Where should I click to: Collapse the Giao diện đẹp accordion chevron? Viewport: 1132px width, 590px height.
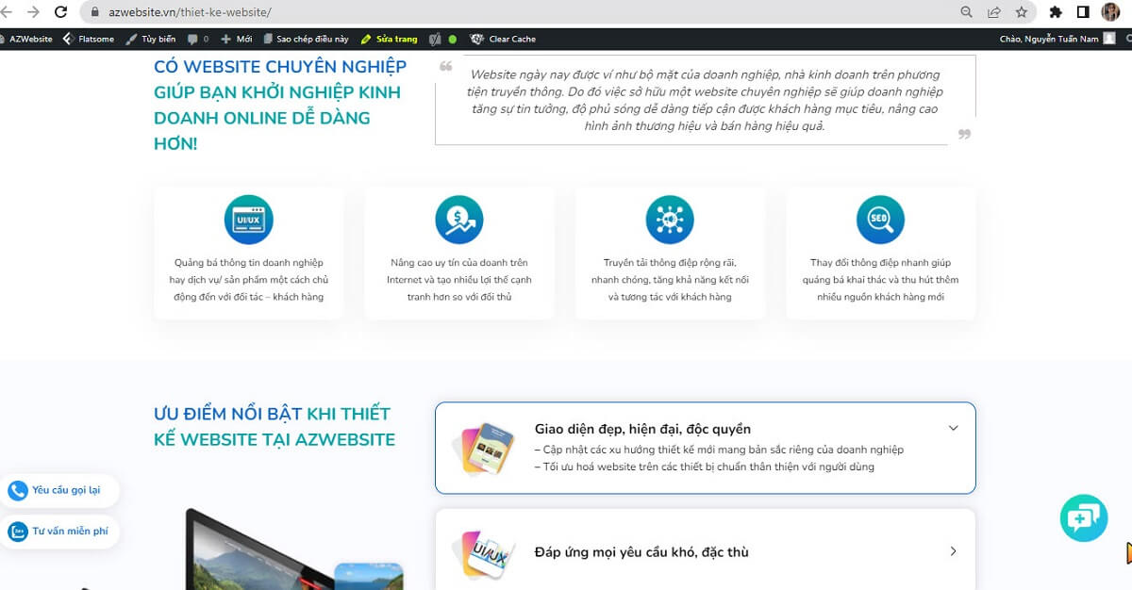tap(953, 427)
